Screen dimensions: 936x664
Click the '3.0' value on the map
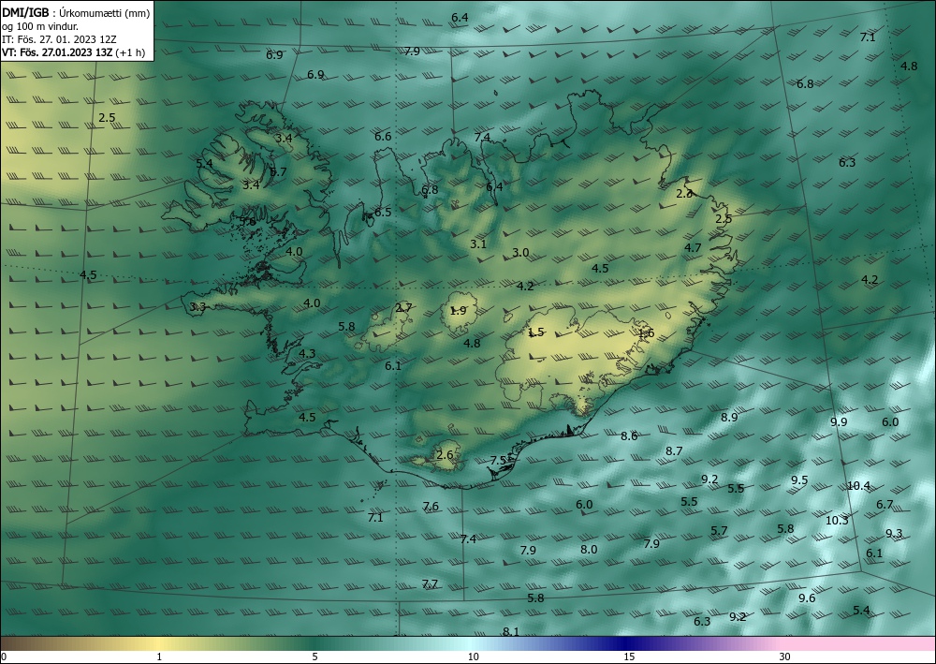pos(520,253)
